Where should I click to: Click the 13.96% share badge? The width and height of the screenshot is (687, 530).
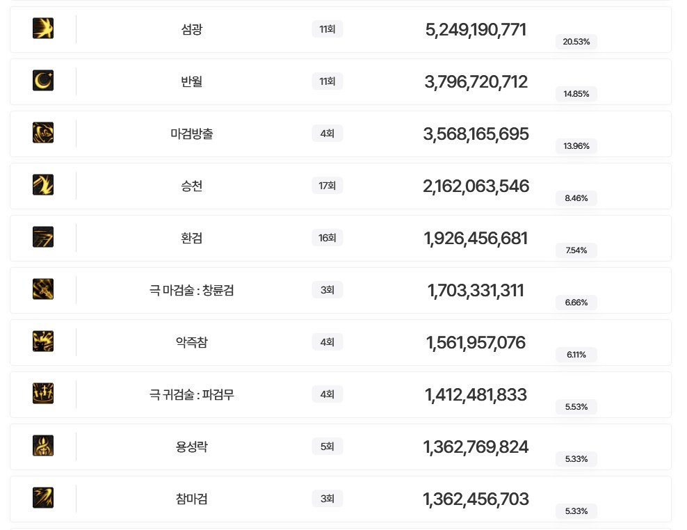pyautogui.click(x=576, y=146)
